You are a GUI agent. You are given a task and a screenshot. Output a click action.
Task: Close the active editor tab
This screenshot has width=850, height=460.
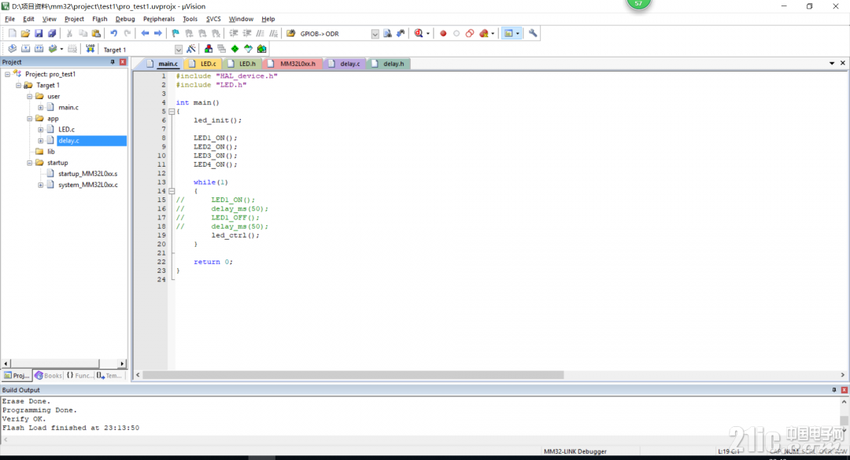[843, 64]
